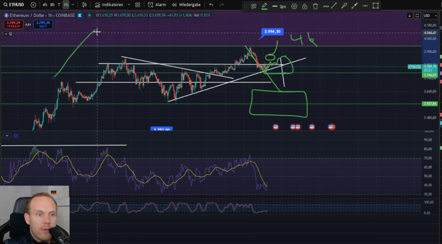
Task: Click the Alarm label
Action: (x=161, y=5)
